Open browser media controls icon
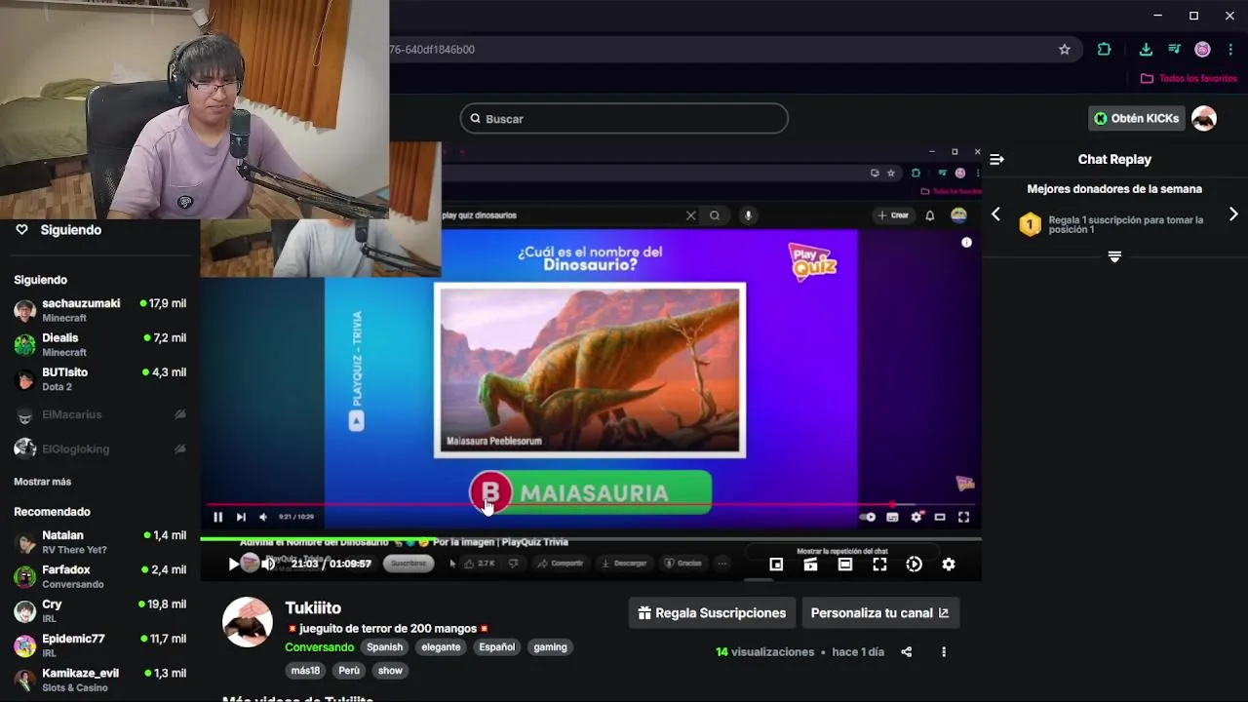The width and height of the screenshot is (1248, 702). [x=1174, y=49]
